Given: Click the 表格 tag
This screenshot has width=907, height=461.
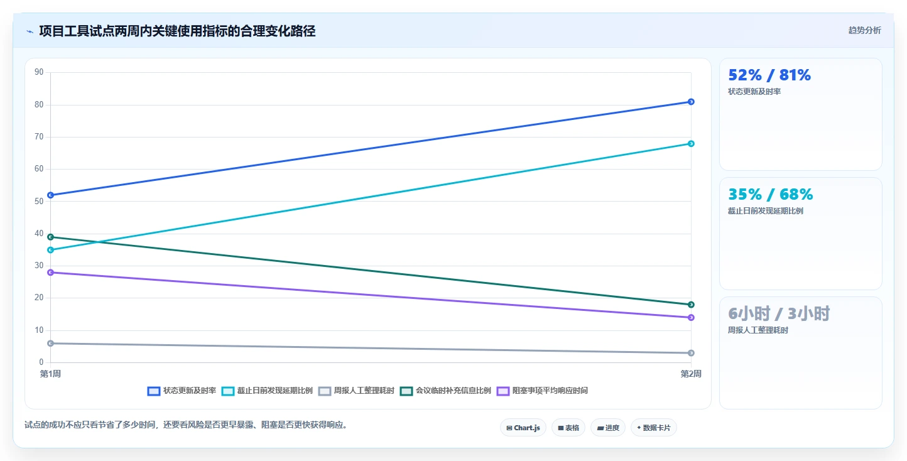Looking at the screenshot, I should tap(568, 428).
